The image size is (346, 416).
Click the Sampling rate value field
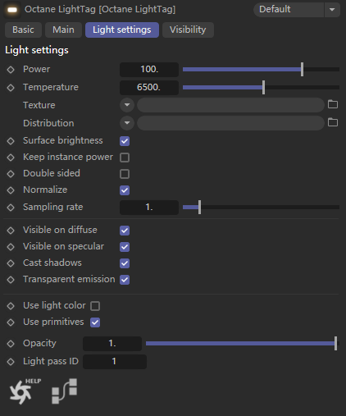pos(149,208)
